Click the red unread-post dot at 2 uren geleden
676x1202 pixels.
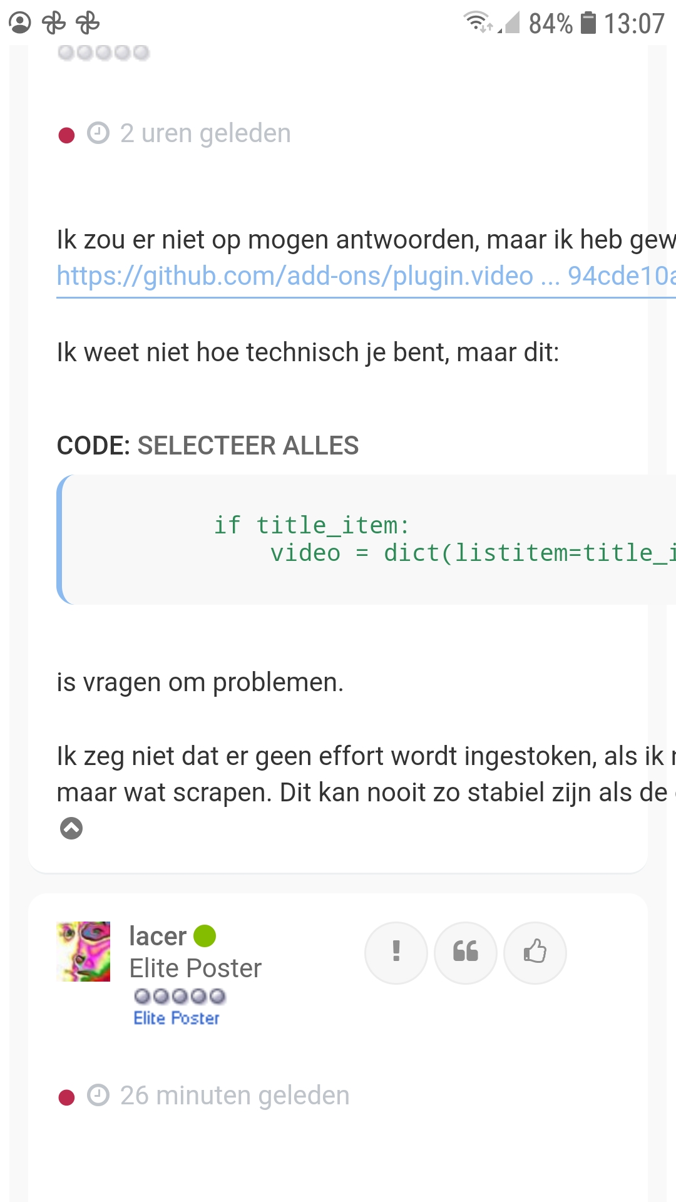(66, 135)
